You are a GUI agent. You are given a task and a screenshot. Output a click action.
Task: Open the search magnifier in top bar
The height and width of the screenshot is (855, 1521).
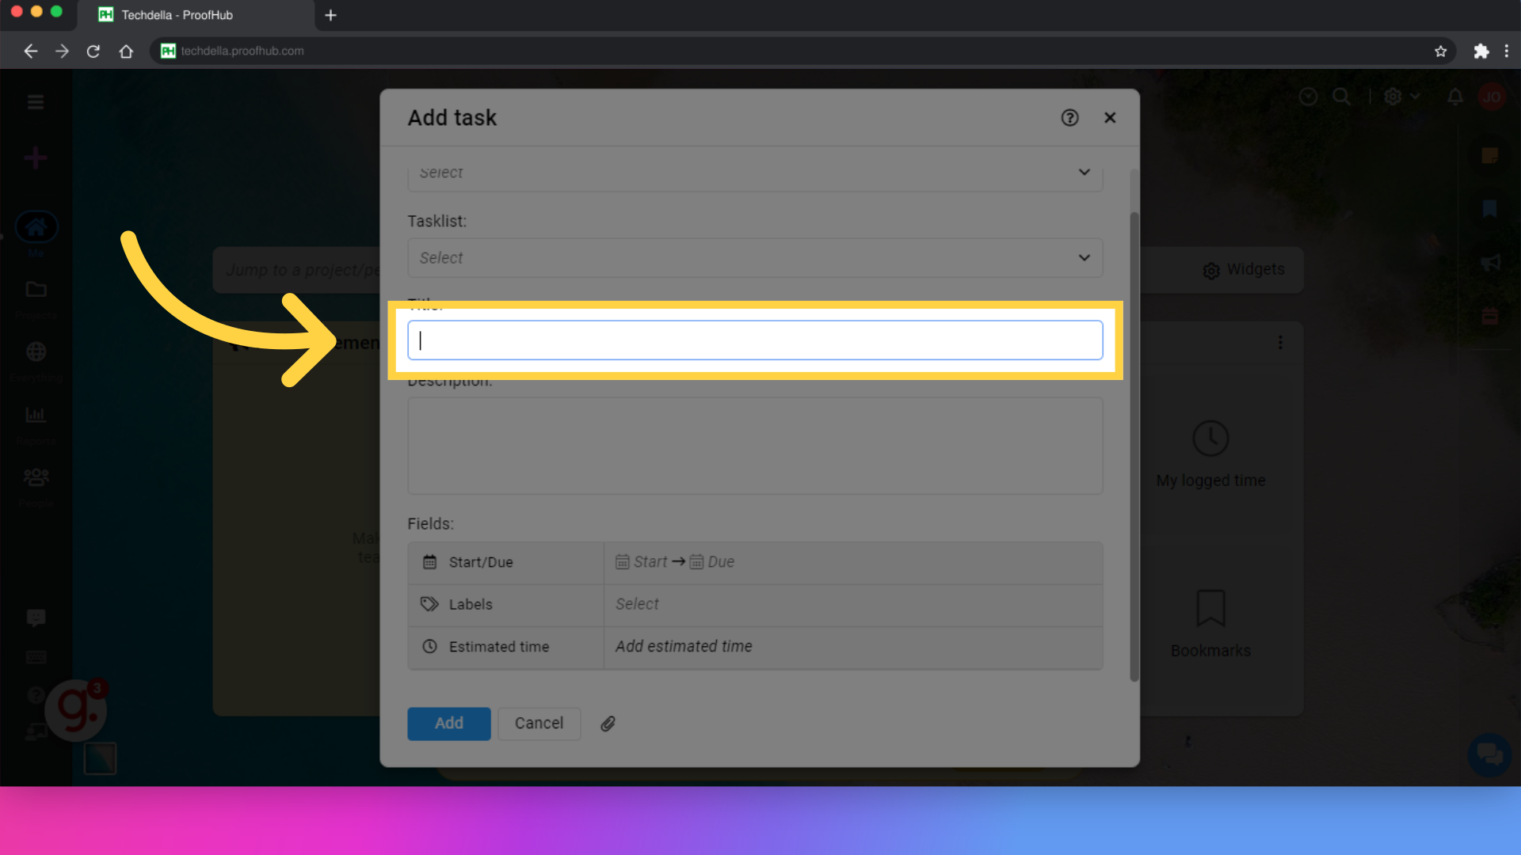1341,97
